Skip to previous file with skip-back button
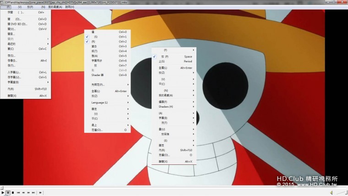The height and width of the screenshot is (196, 348). [18, 193]
